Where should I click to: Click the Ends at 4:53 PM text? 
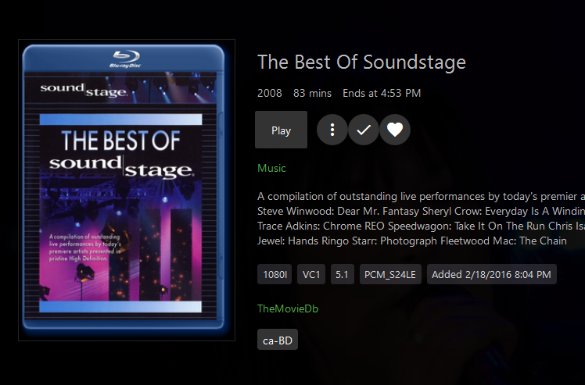pos(382,93)
